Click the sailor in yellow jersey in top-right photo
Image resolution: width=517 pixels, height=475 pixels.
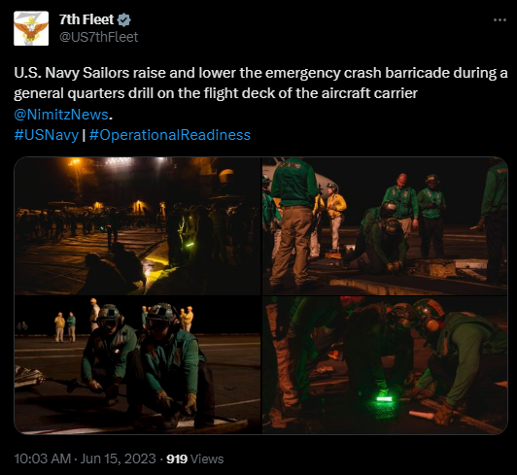click(x=335, y=221)
